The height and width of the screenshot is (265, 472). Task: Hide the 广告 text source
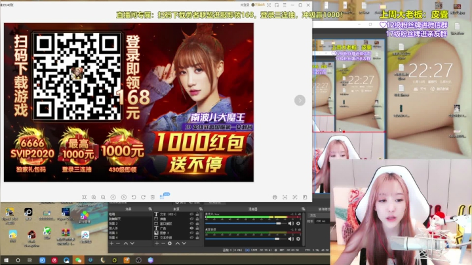191,228
